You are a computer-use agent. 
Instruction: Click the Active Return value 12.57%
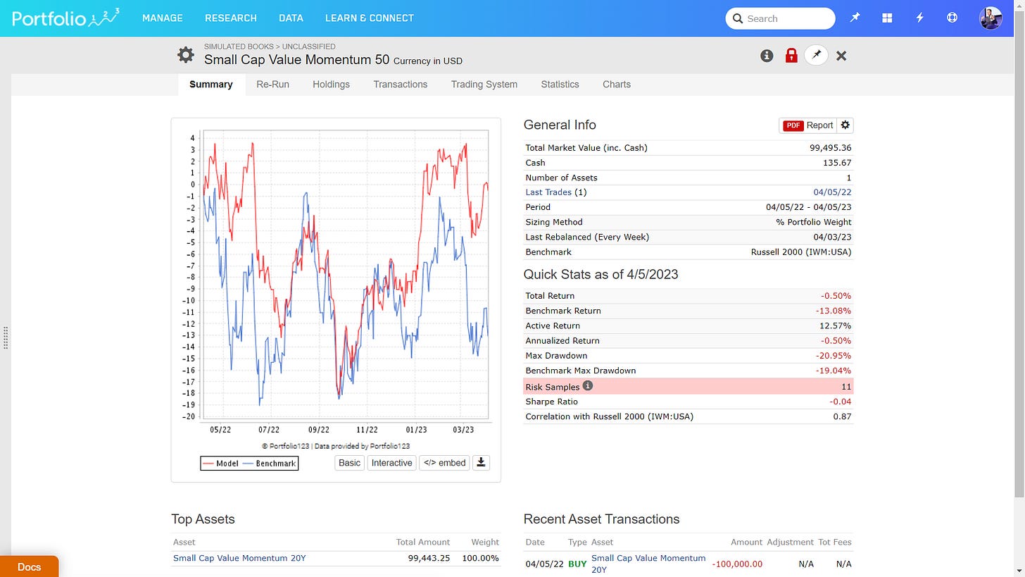tap(835, 325)
